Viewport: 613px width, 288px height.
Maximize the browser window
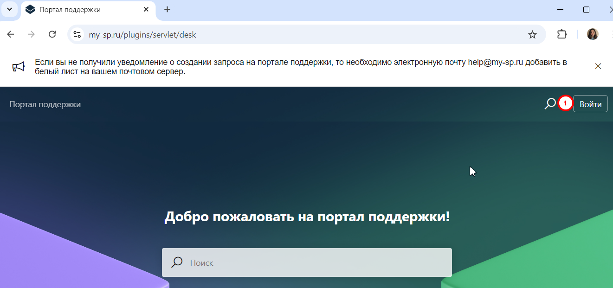[x=586, y=9]
